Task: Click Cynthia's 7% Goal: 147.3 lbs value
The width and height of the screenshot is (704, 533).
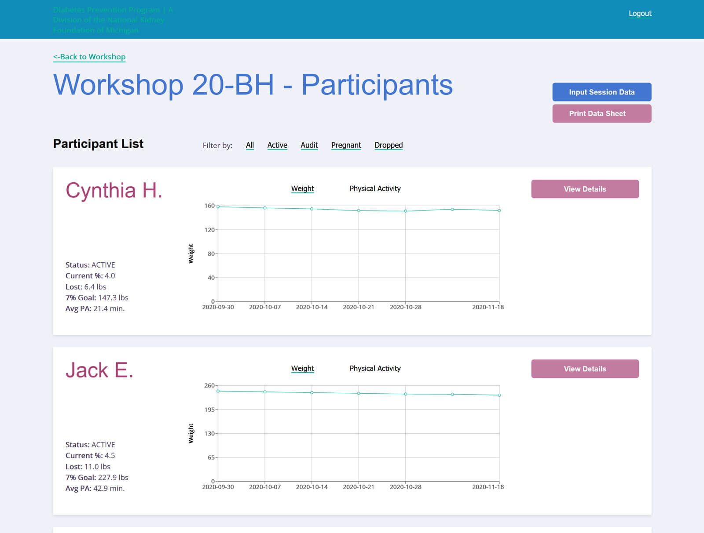Action: coord(97,297)
